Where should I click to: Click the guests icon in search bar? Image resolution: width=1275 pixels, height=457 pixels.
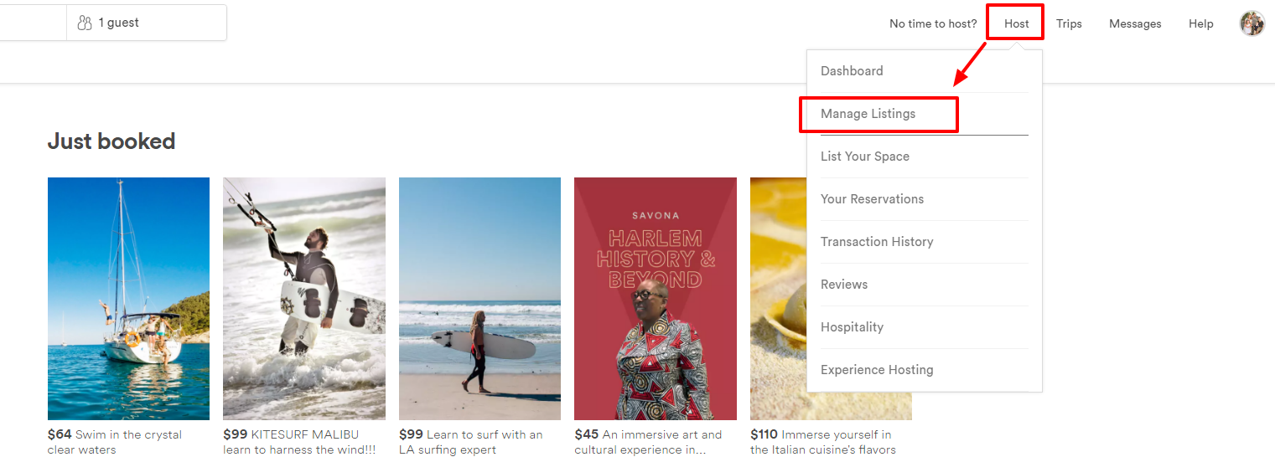click(x=85, y=23)
